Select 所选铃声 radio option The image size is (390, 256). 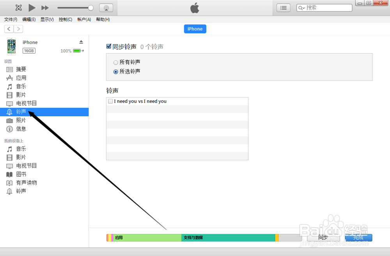[x=116, y=72]
